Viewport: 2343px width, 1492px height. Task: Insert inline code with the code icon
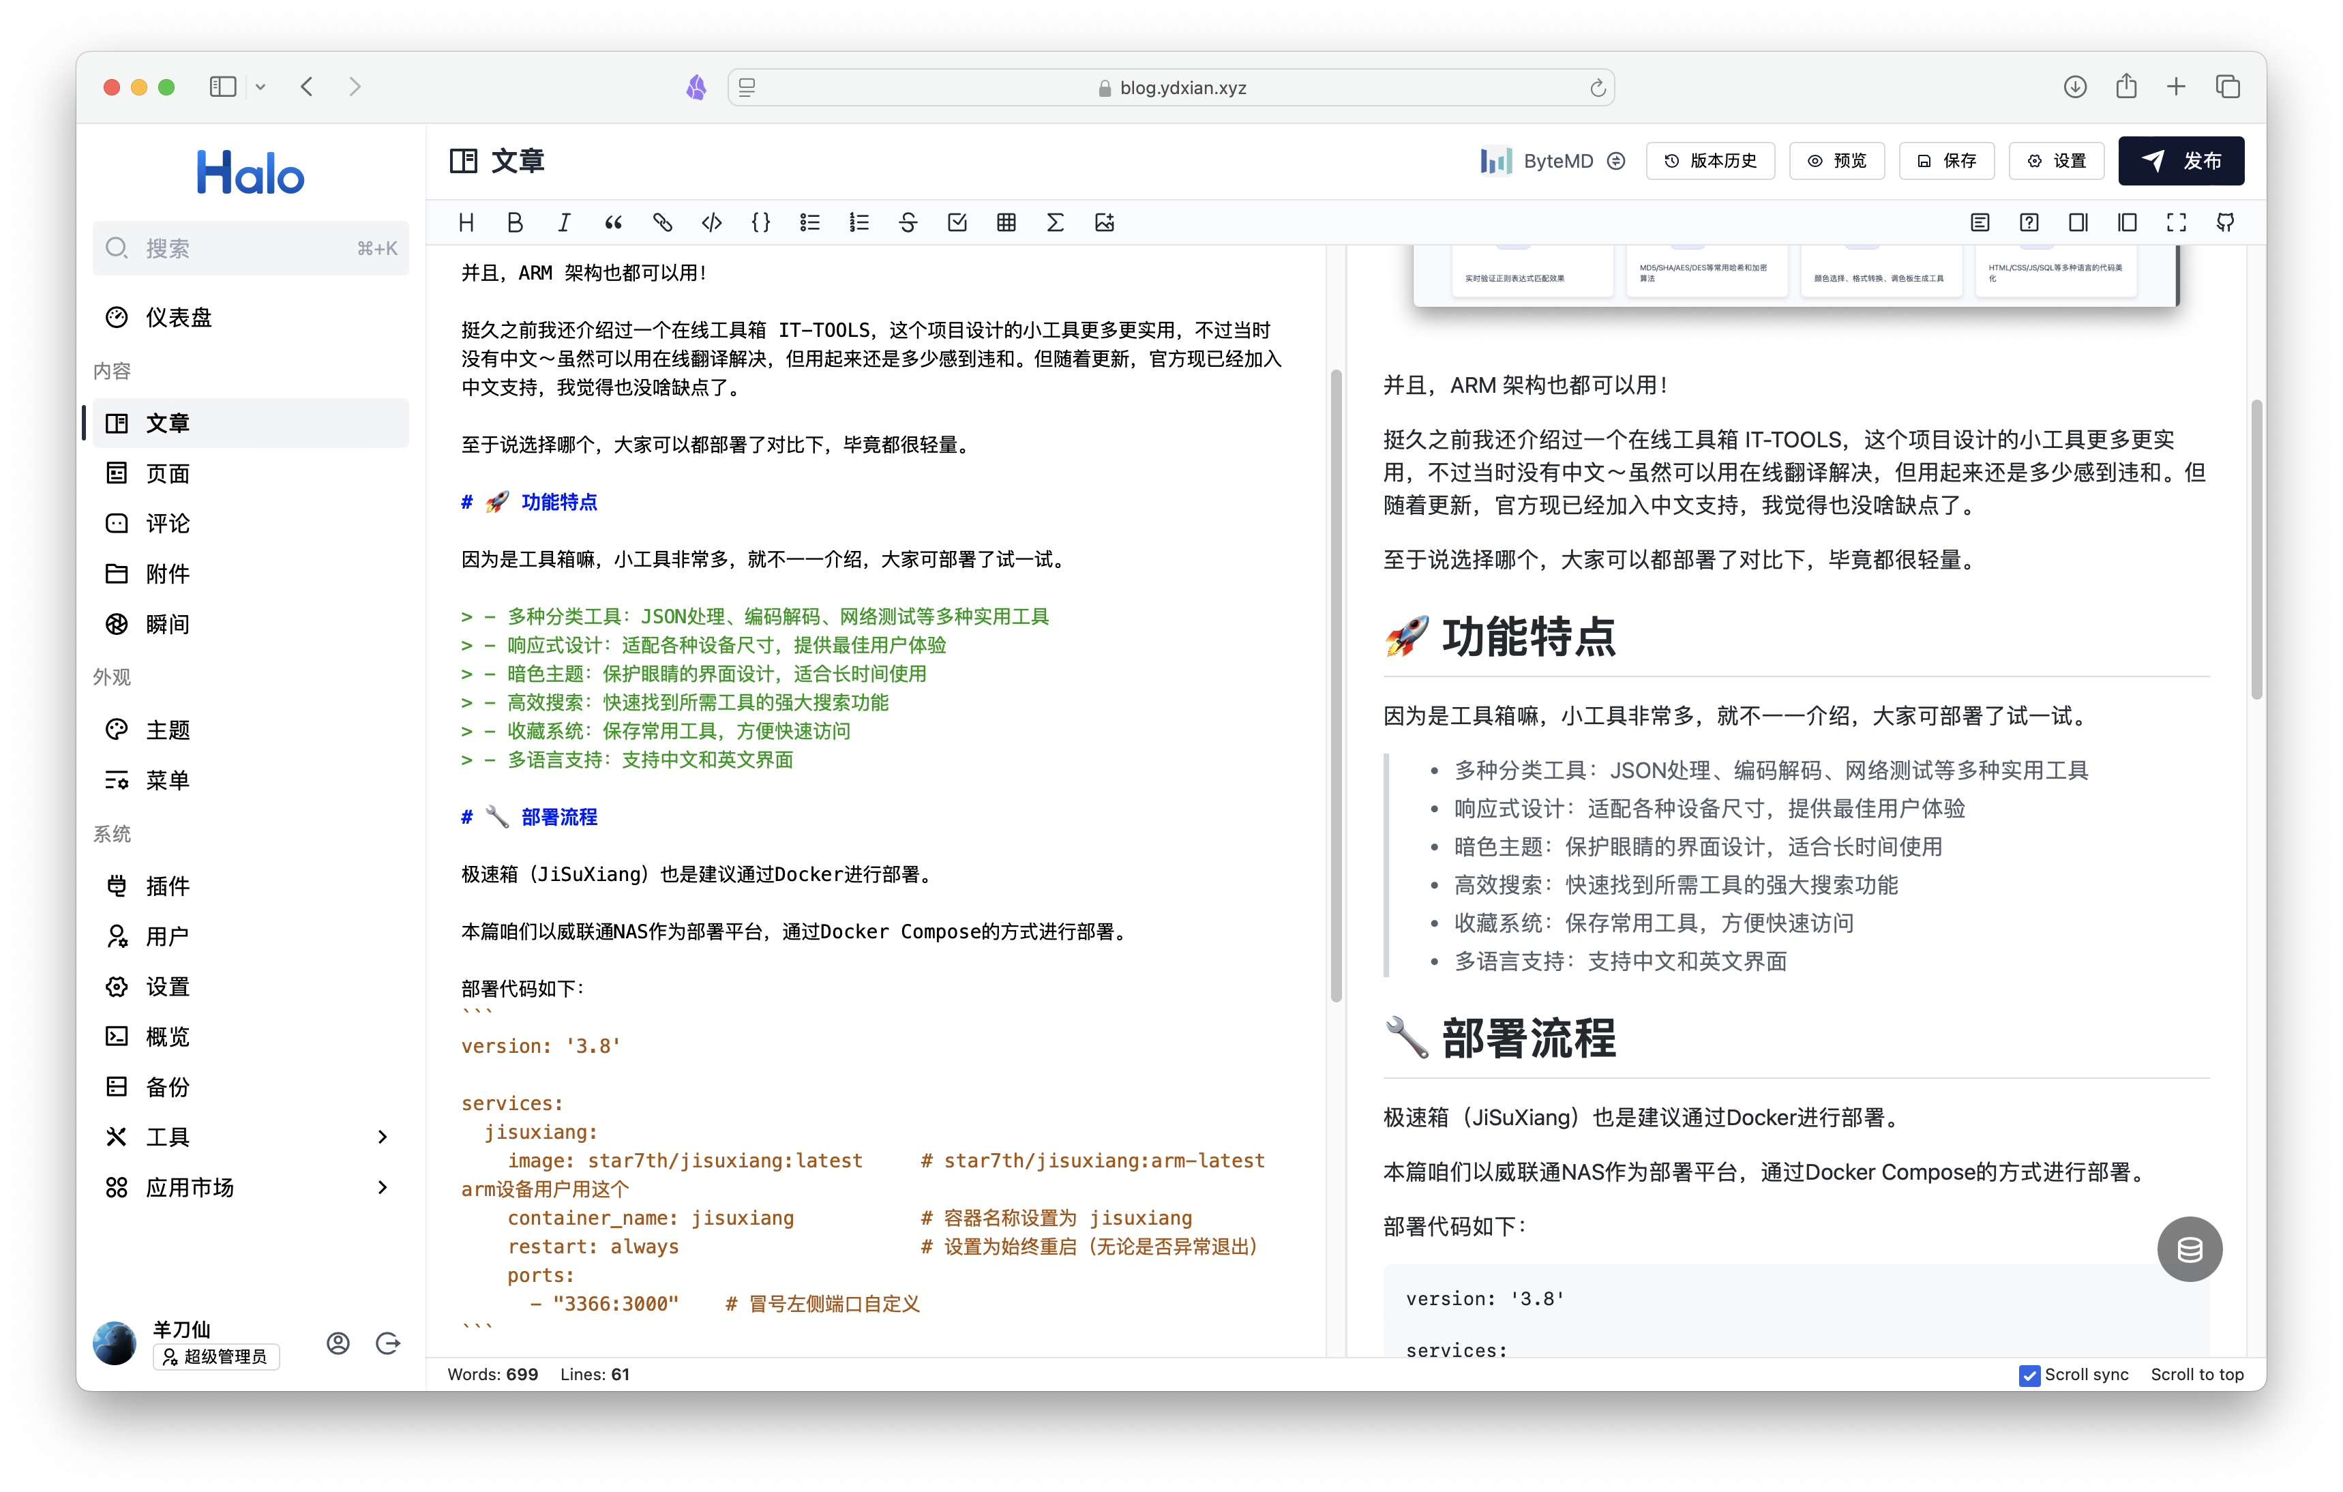click(x=711, y=223)
